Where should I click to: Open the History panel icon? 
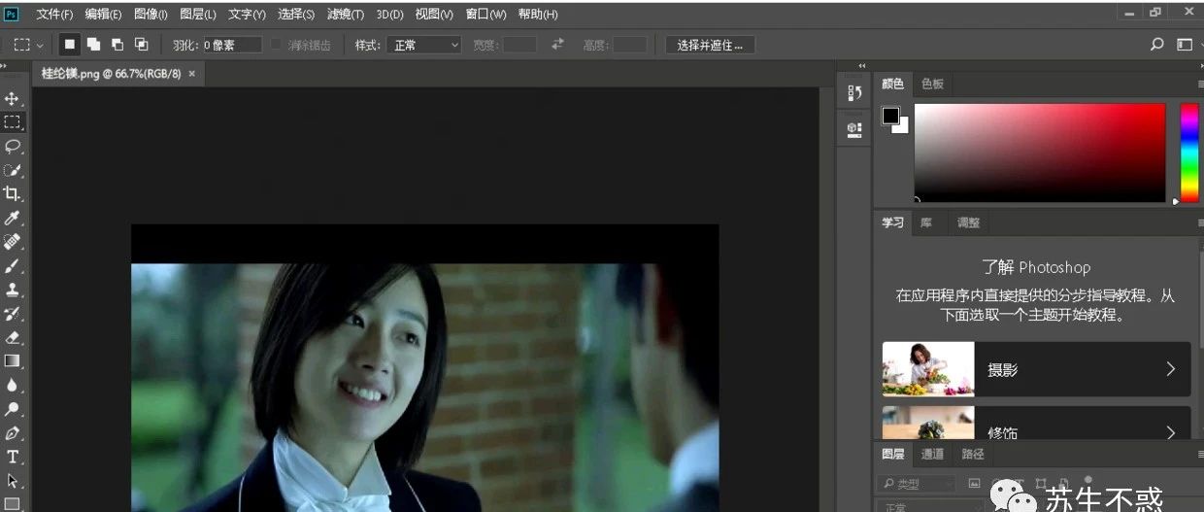[x=854, y=92]
